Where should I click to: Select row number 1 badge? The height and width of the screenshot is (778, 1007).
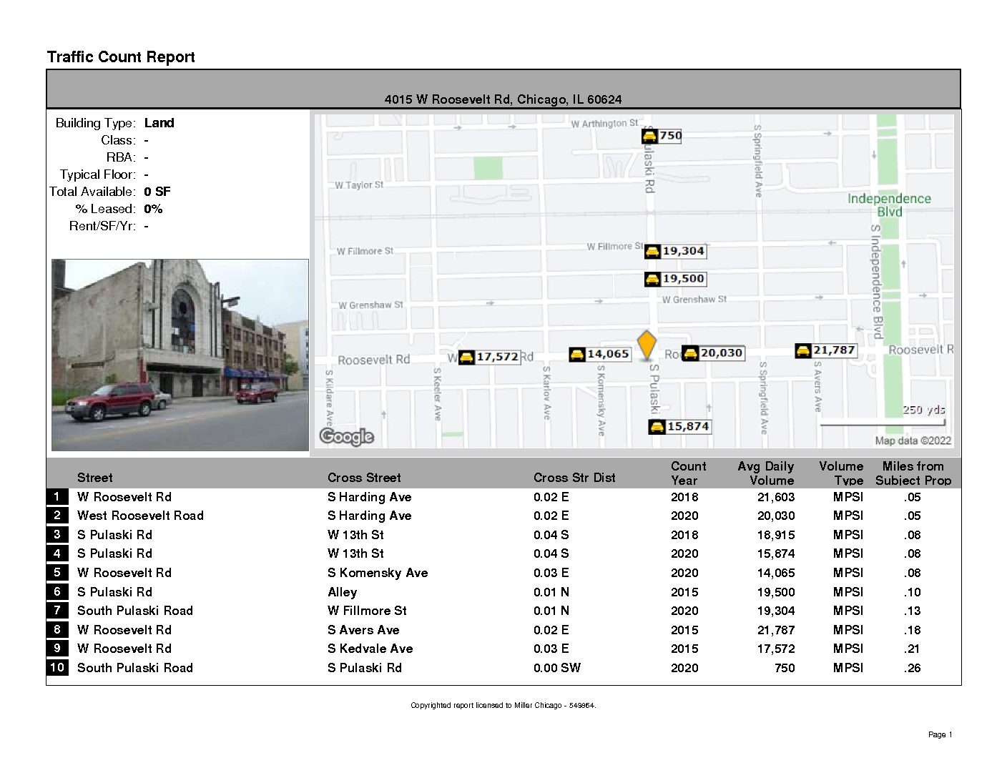click(57, 496)
